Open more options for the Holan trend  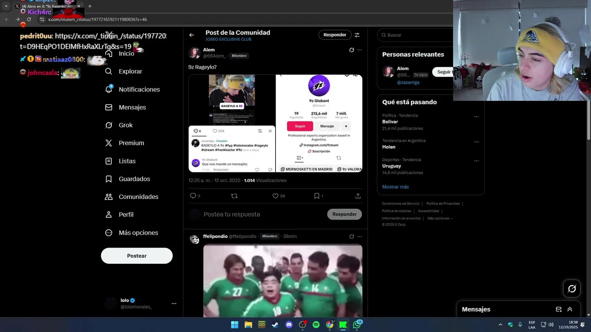pyautogui.click(x=476, y=142)
